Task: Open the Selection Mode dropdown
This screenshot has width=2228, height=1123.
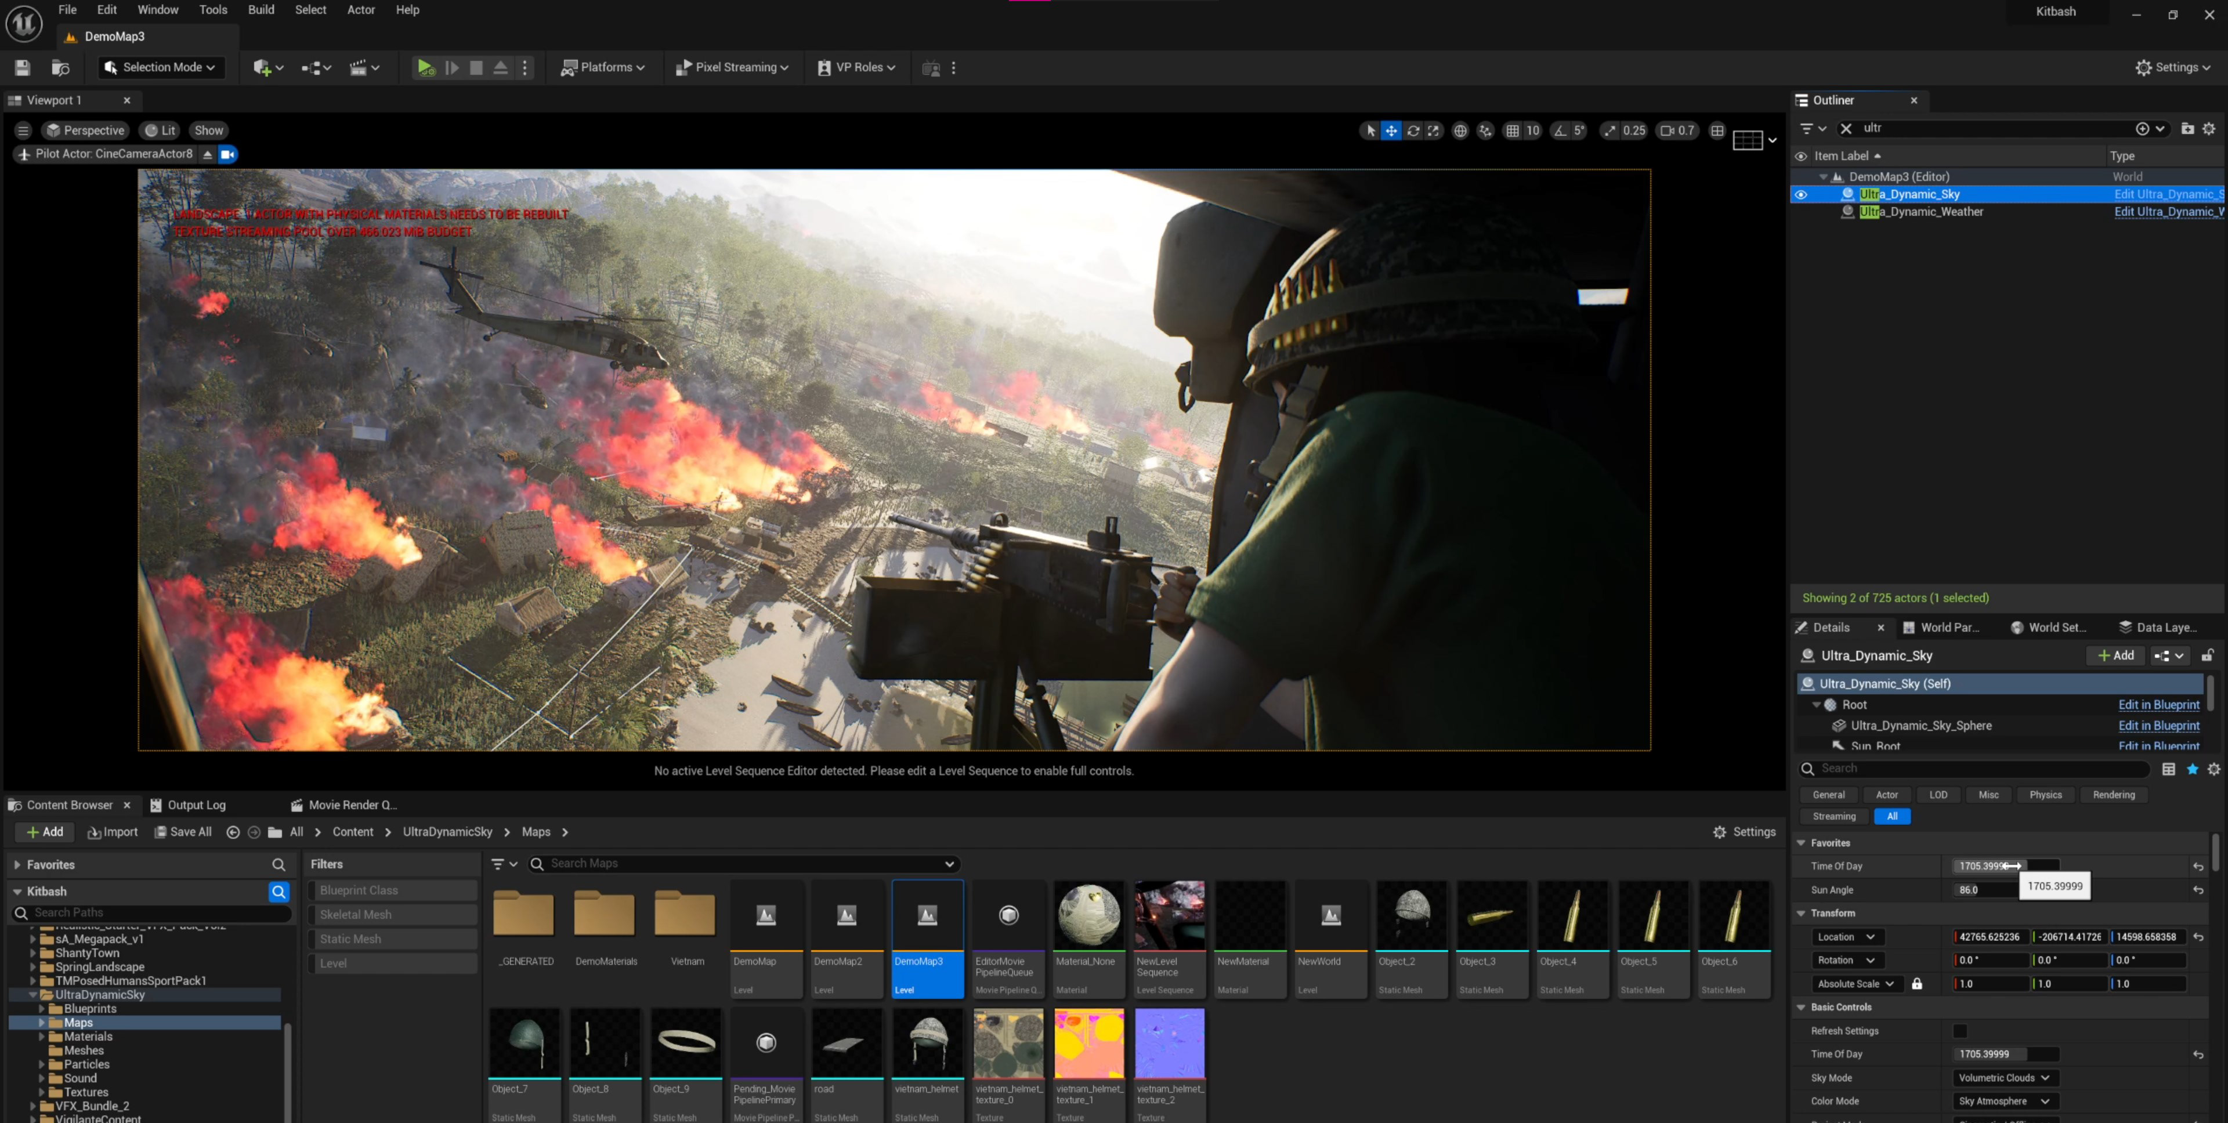Action: pos(160,67)
